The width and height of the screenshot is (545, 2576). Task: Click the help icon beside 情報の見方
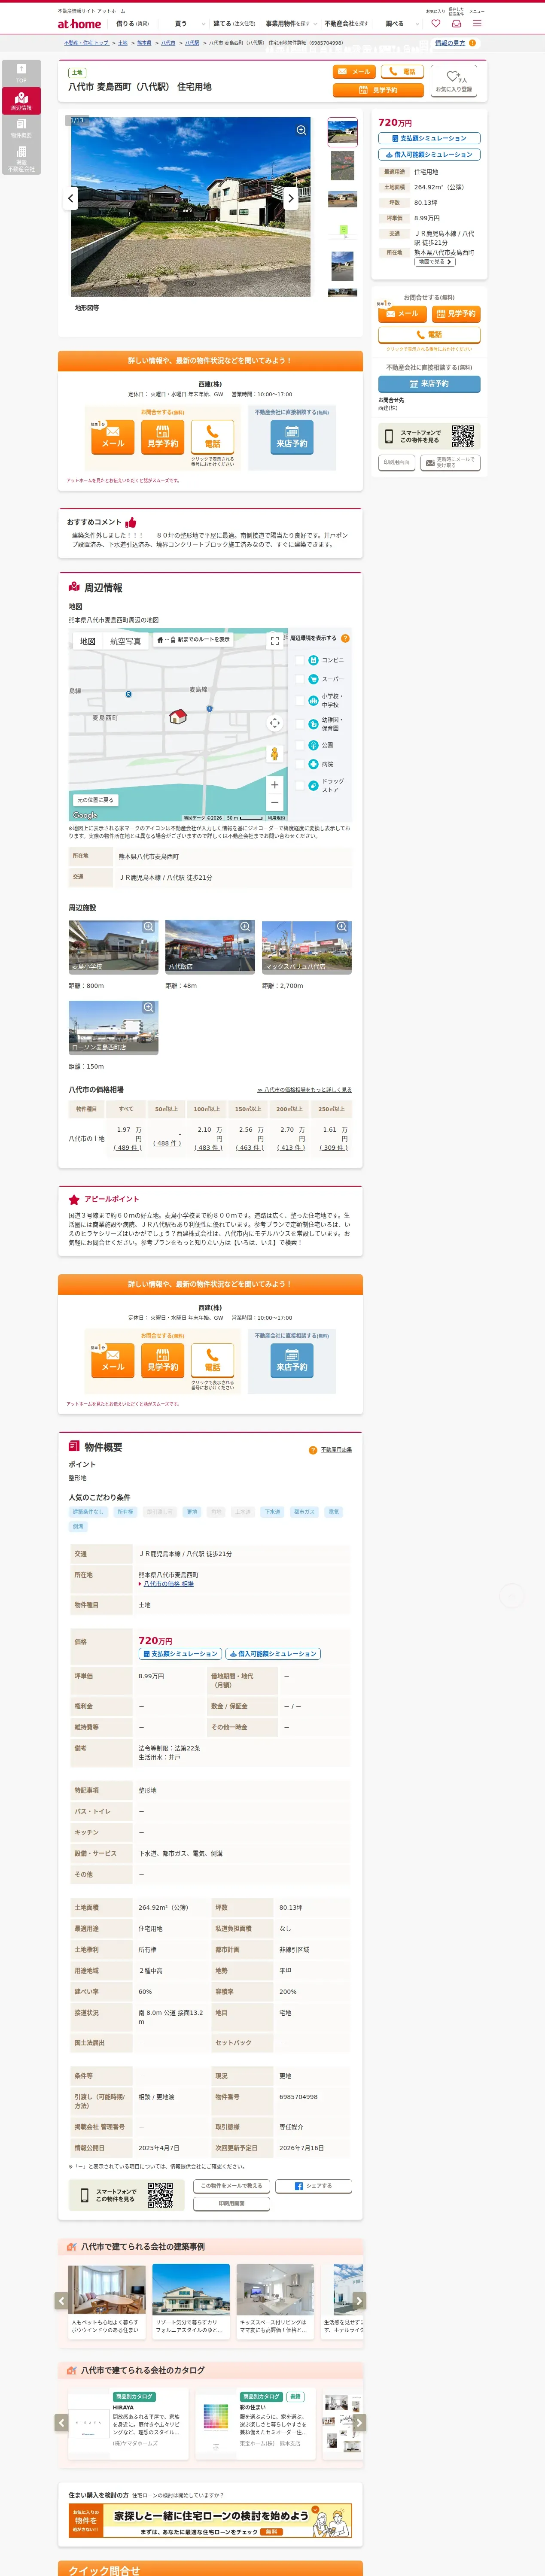[472, 43]
